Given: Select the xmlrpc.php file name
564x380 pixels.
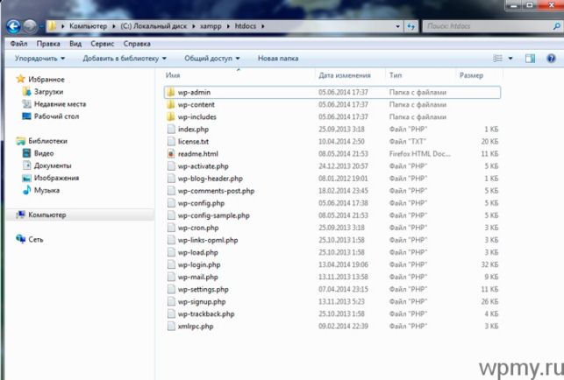Looking at the screenshot, I should pos(196,326).
